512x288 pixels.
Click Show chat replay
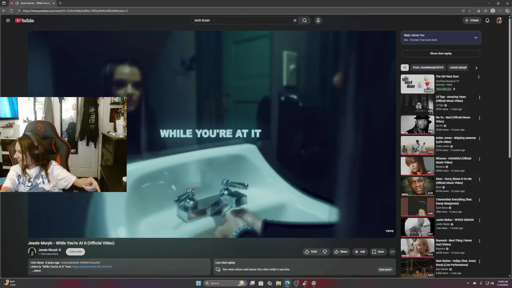(441, 53)
